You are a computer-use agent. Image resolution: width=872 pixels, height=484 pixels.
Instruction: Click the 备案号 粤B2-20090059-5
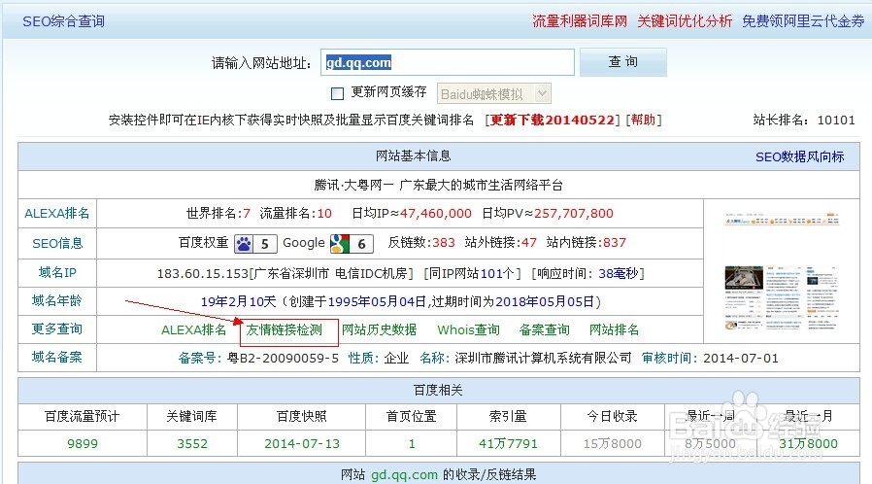pyautogui.click(x=284, y=358)
